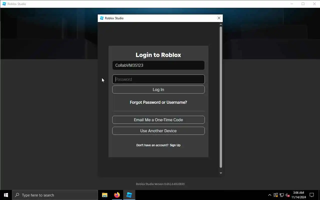This screenshot has width=320, height=200.
Task: Choose Email Me a One-Time Code
Action: tap(158, 120)
